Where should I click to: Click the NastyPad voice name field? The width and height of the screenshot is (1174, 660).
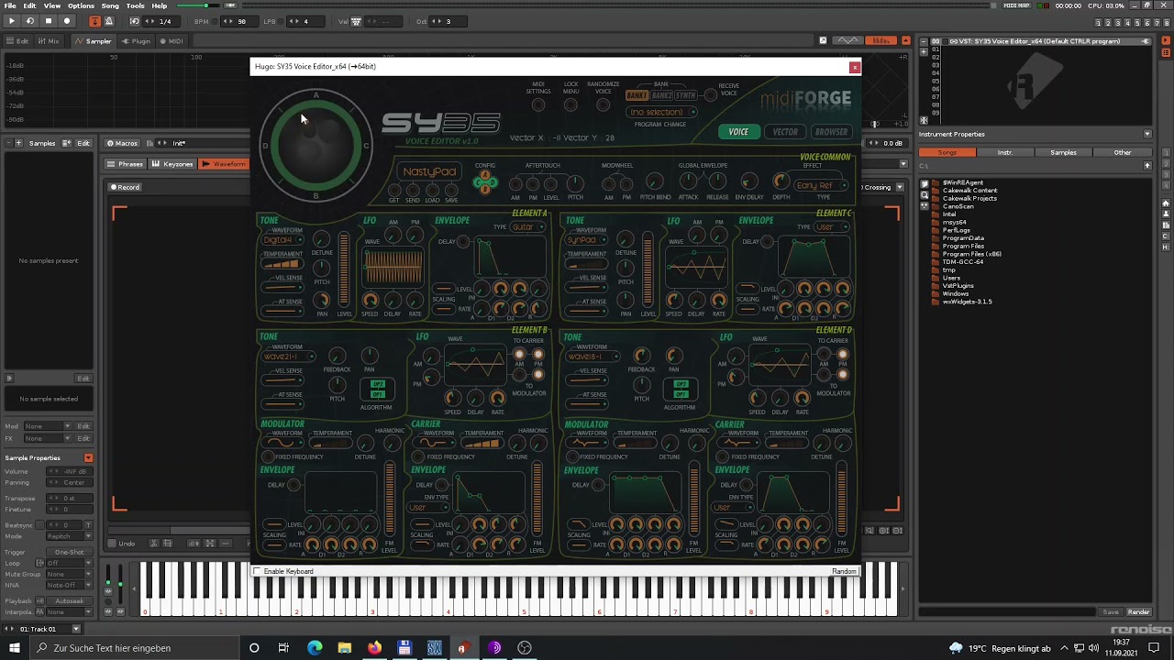(x=429, y=172)
